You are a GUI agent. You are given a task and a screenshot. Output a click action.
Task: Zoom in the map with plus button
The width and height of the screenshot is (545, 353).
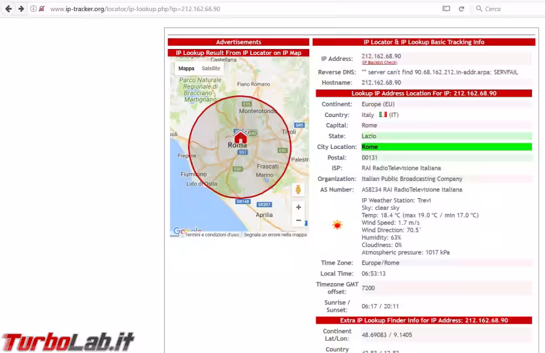[298, 207]
